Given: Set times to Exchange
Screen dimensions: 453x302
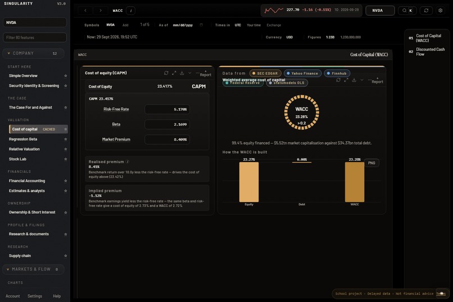Looking at the screenshot, I should coord(274,25).
